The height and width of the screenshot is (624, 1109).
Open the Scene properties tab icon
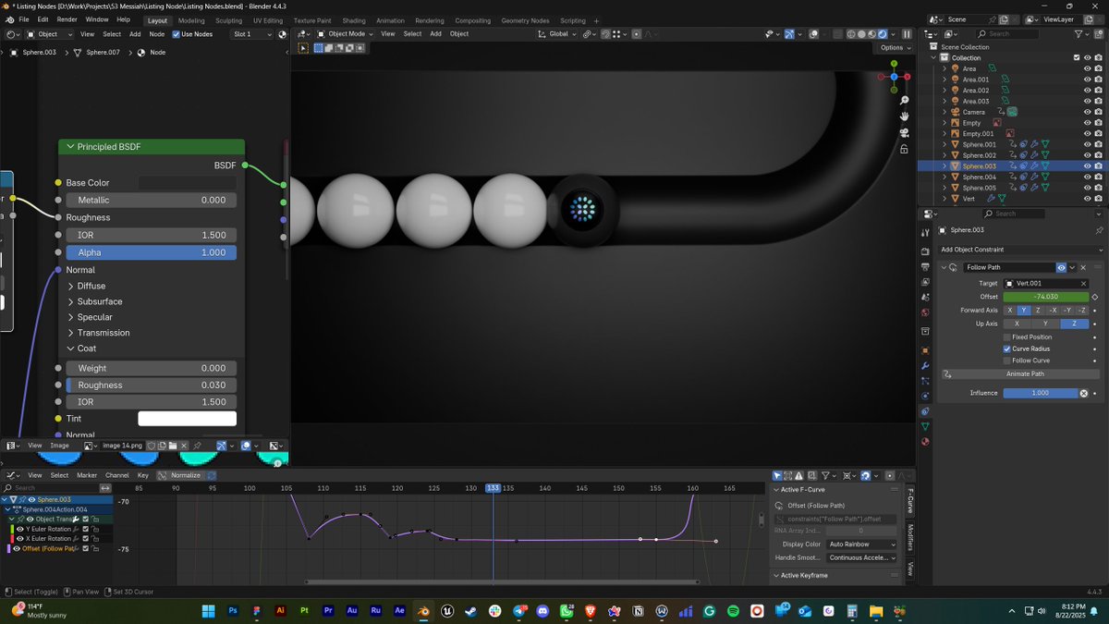click(x=925, y=297)
